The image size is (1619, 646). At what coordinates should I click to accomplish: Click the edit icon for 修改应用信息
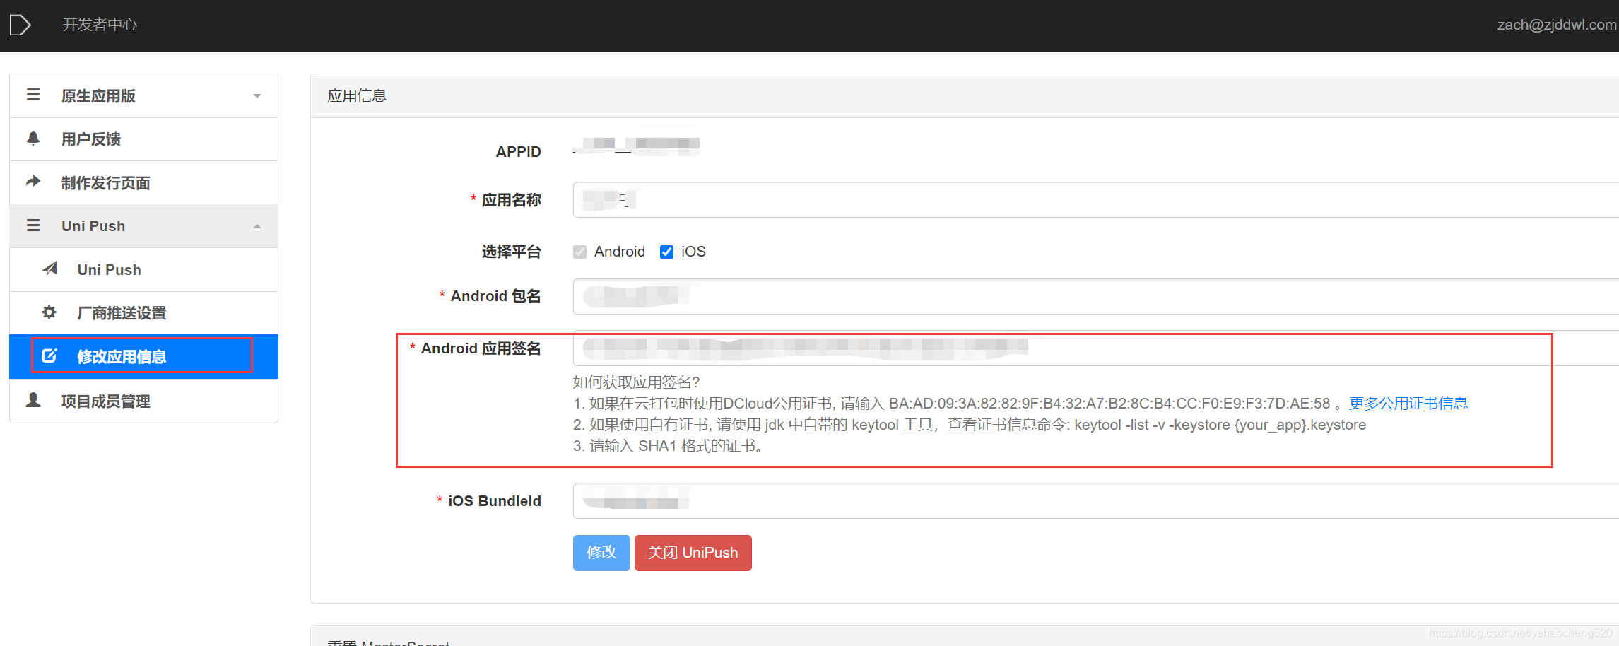(x=49, y=356)
